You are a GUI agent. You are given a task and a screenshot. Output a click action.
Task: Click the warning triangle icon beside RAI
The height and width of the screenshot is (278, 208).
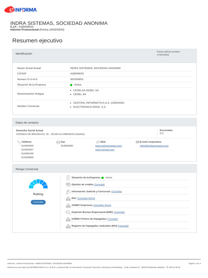(68, 198)
